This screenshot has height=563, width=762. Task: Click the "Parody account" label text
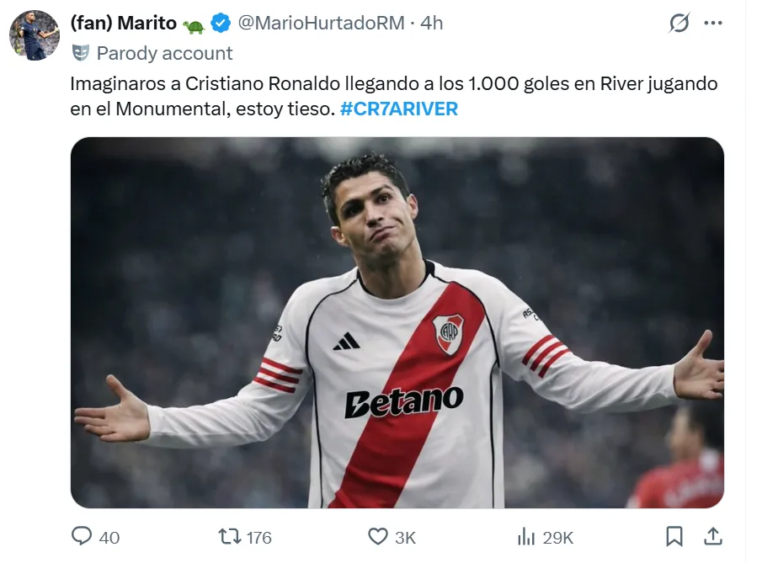click(164, 53)
